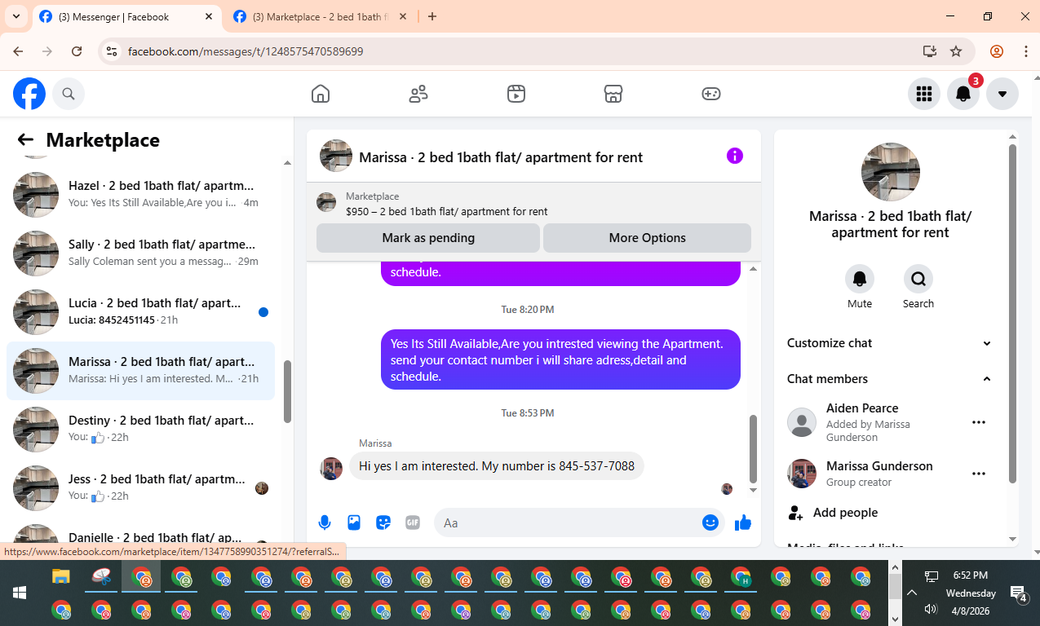This screenshot has width=1040, height=626.
Task: Open Windows Start menu
Action: point(19,593)
